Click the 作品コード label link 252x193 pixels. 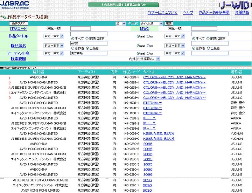(x=18, y=28)
